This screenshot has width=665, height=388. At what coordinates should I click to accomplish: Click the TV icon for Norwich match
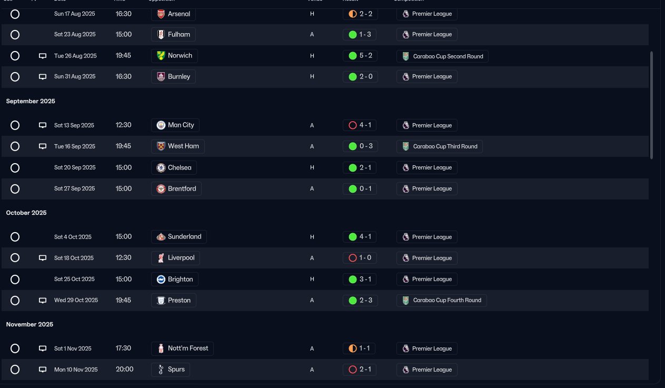(43, 56)
